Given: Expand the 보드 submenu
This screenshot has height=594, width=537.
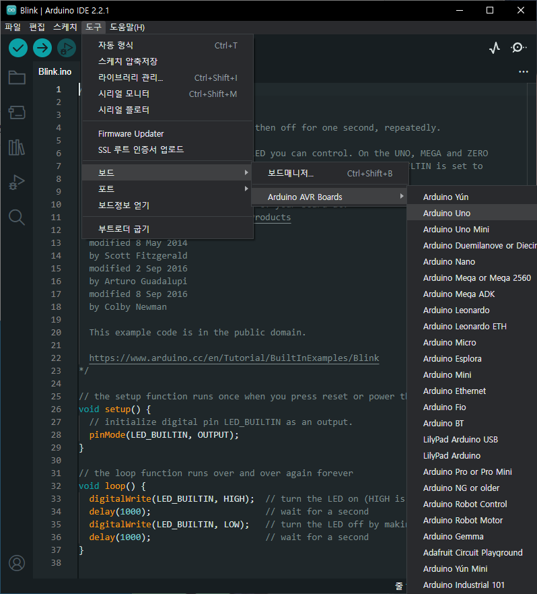Looking at the screenshot, I should pos(168,172).
